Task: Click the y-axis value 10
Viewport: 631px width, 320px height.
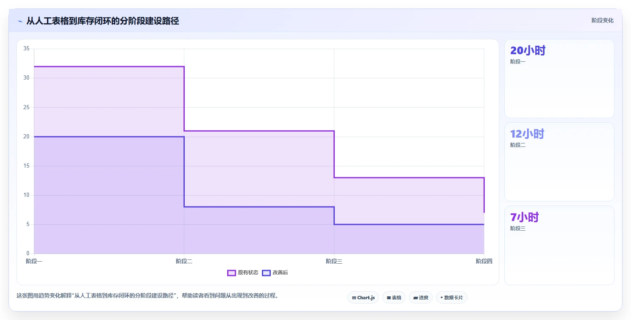Action: [x=26, y=195]
